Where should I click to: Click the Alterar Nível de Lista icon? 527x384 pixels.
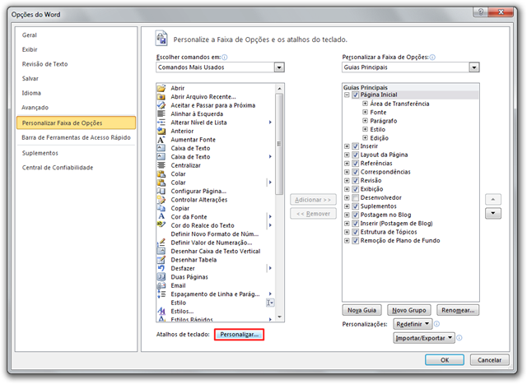161,123
